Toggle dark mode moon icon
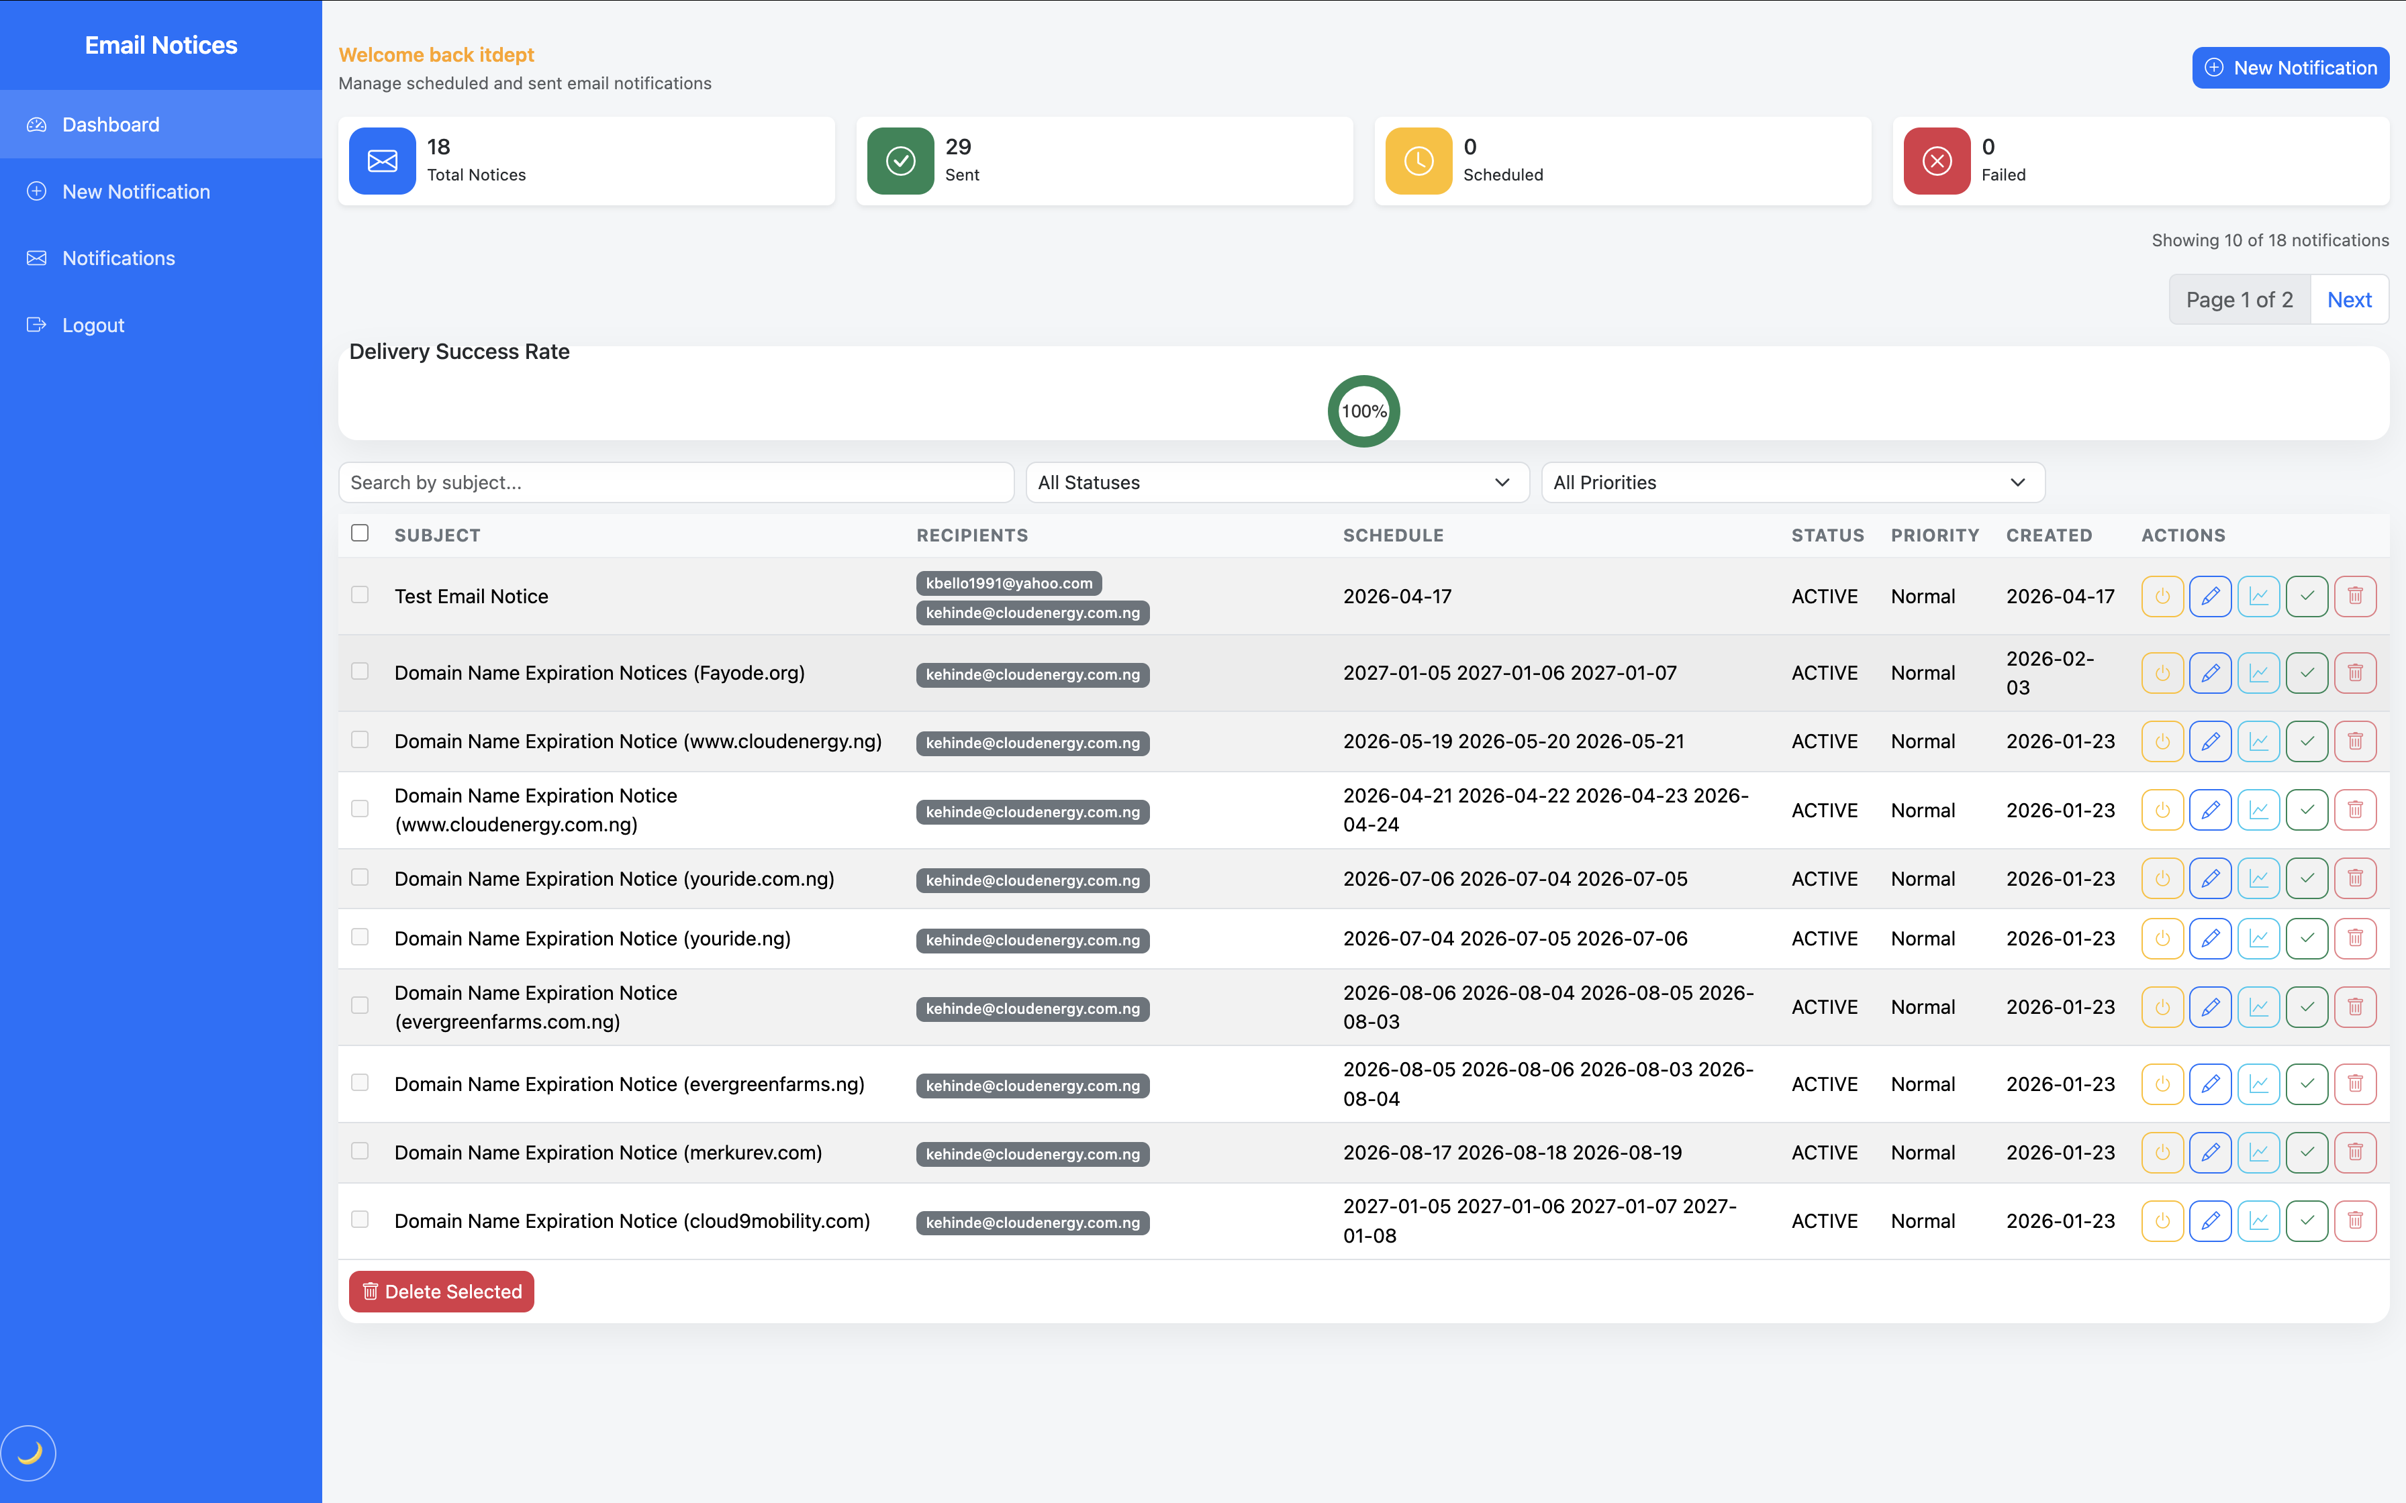The width and height of the screenshot is (2406, 1503). pos(29,1453)
